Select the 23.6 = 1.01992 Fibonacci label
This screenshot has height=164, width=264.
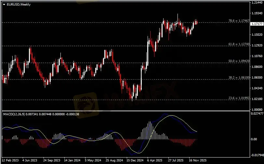[239, 98]
